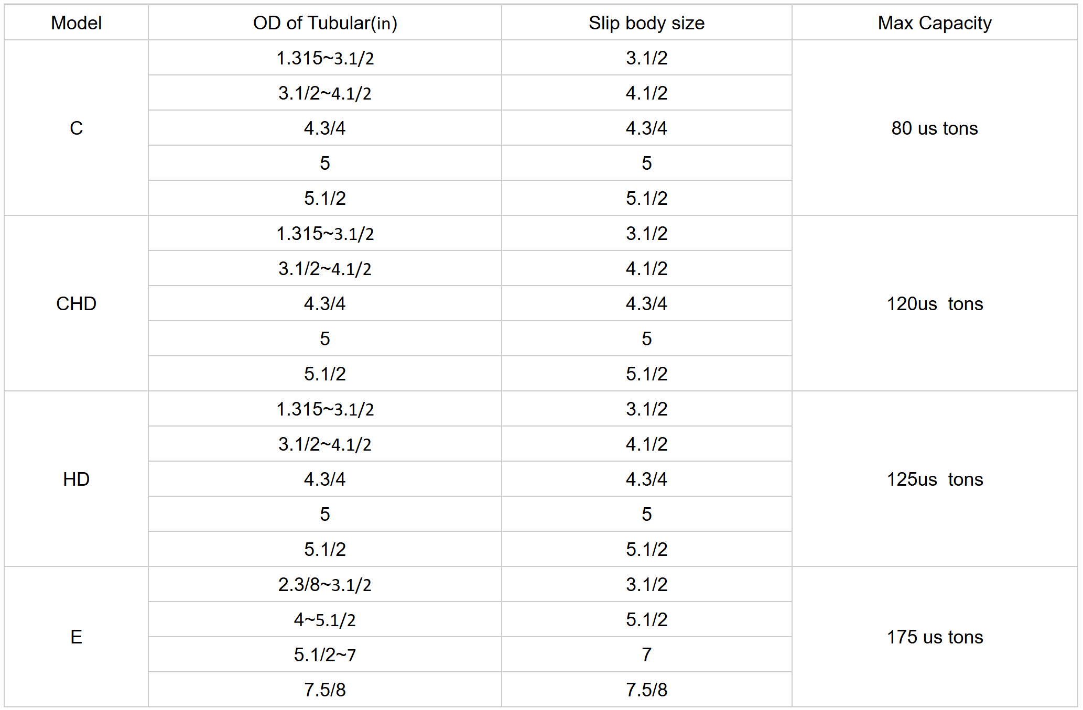Select the "Max Capacity" header cell
Viewport: 1083px width, 710px height.
pyautogui.click(x=935, y=23)
